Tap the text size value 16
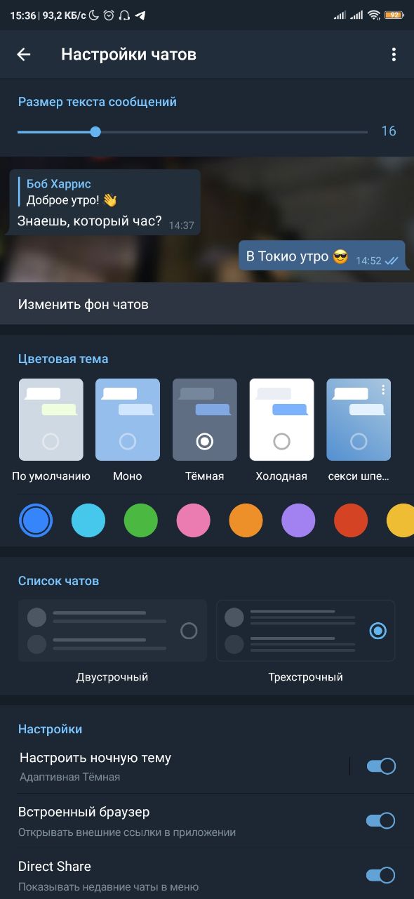The width and height of the screenshot is (414, 899). (389, 131)
